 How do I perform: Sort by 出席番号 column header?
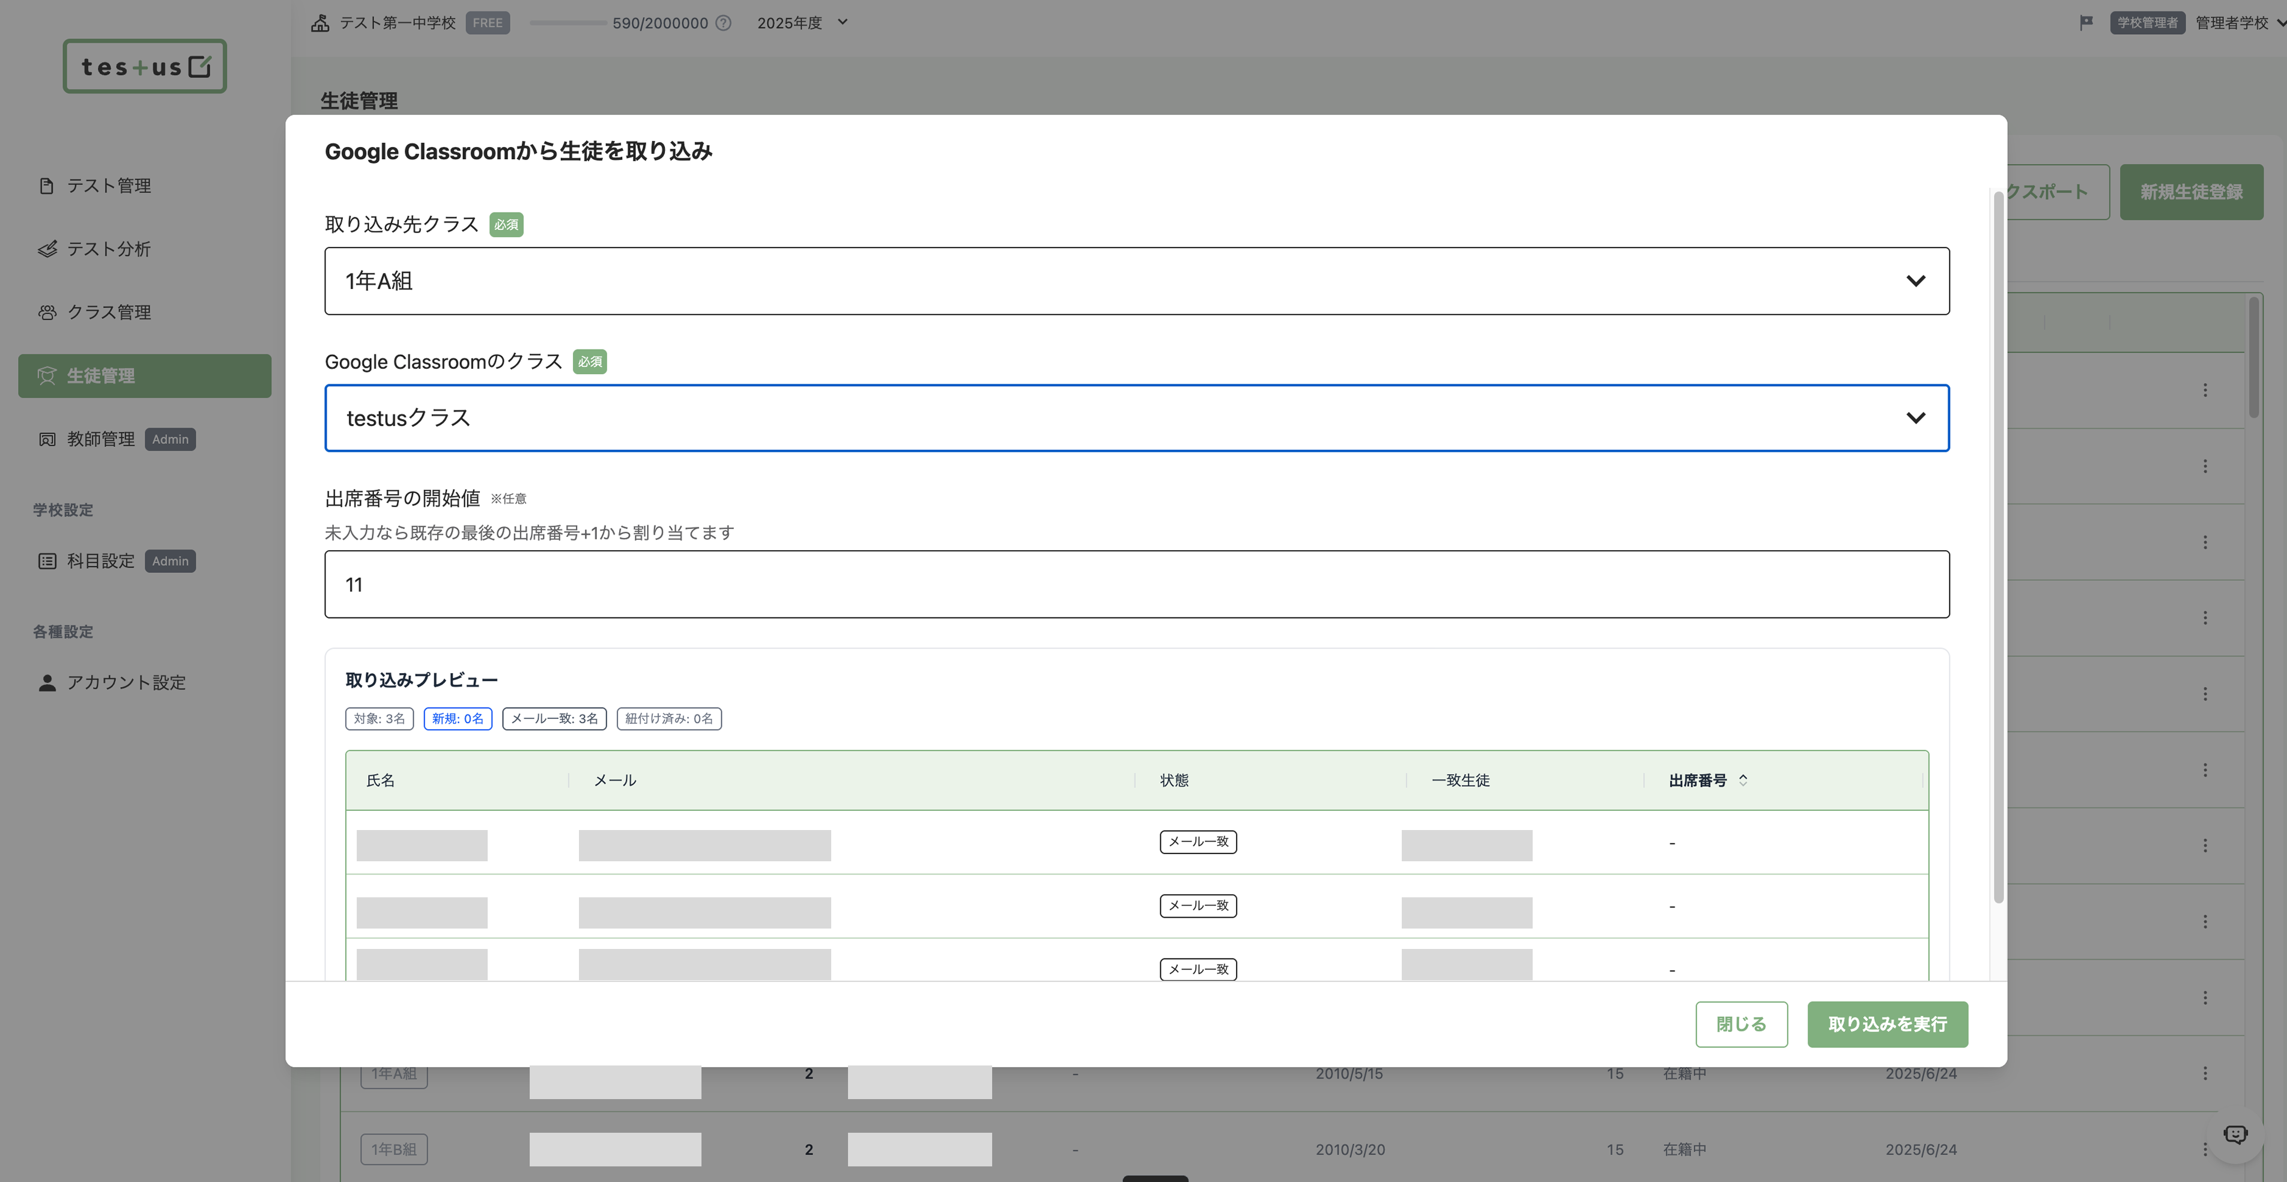(x=1707, y=781)
